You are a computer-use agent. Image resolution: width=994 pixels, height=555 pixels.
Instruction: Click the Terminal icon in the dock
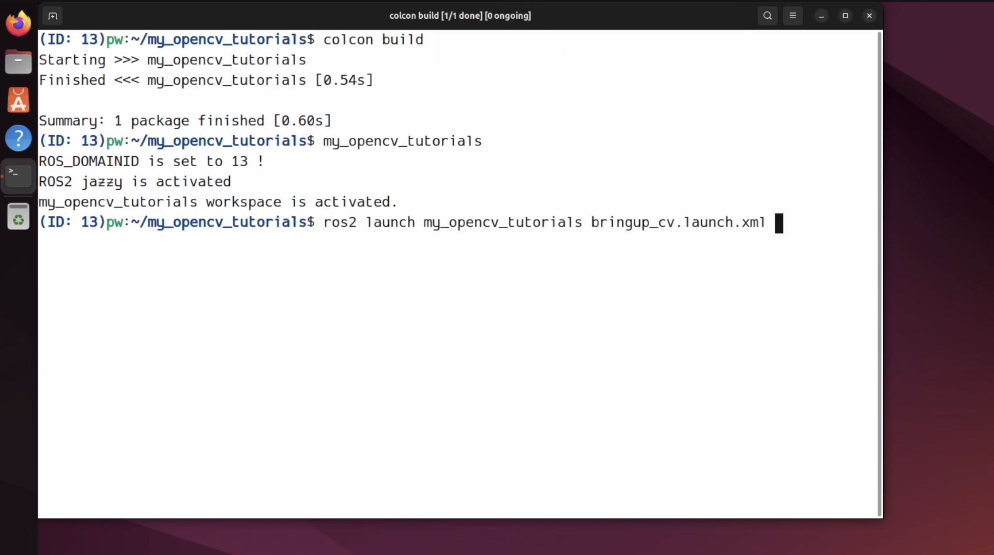pyautogui.click(x=18, y=176)
